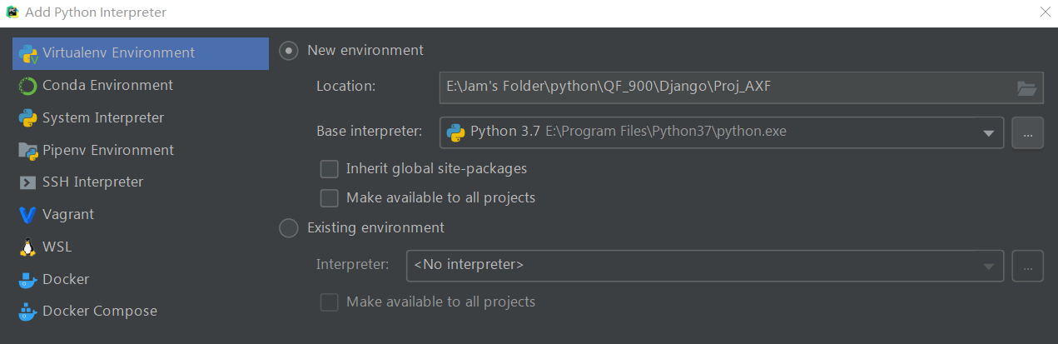The height and width of the screenshot is (344, 1058).
Task: Click the browse button beside existing Interpreter
Action: [x=1027, y=266]
